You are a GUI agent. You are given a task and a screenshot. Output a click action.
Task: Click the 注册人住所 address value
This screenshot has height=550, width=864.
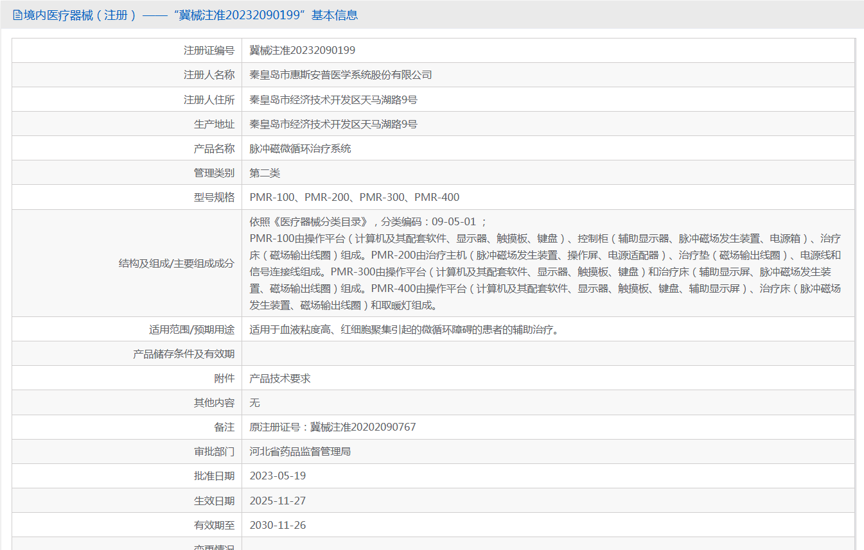coord(333,99)
